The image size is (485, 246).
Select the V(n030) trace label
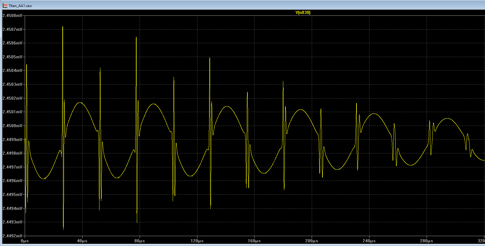303,13
